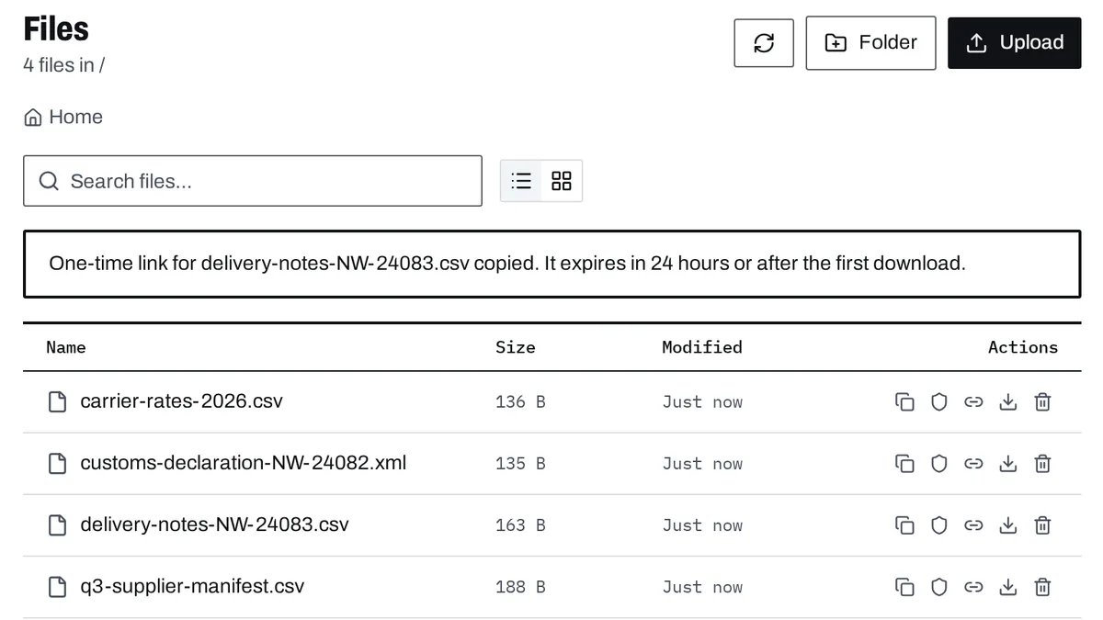This screenshot has width=1103, height=620.
Task: Click 'Just now' in q3-supplier-manifest.csv row
Action: point(702,586)
